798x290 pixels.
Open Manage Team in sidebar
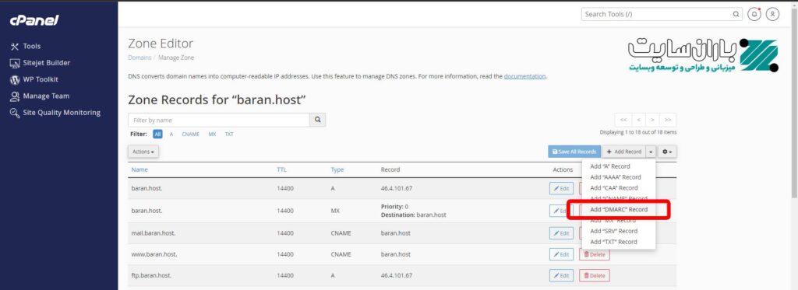point(40,96)
